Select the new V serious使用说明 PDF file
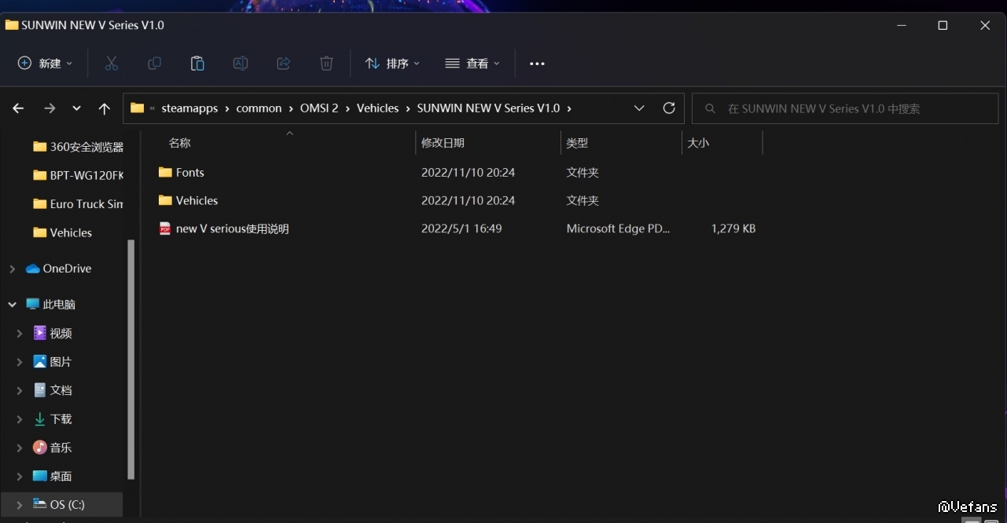Viewport: 1007px width, 523px height. (232, 229)
